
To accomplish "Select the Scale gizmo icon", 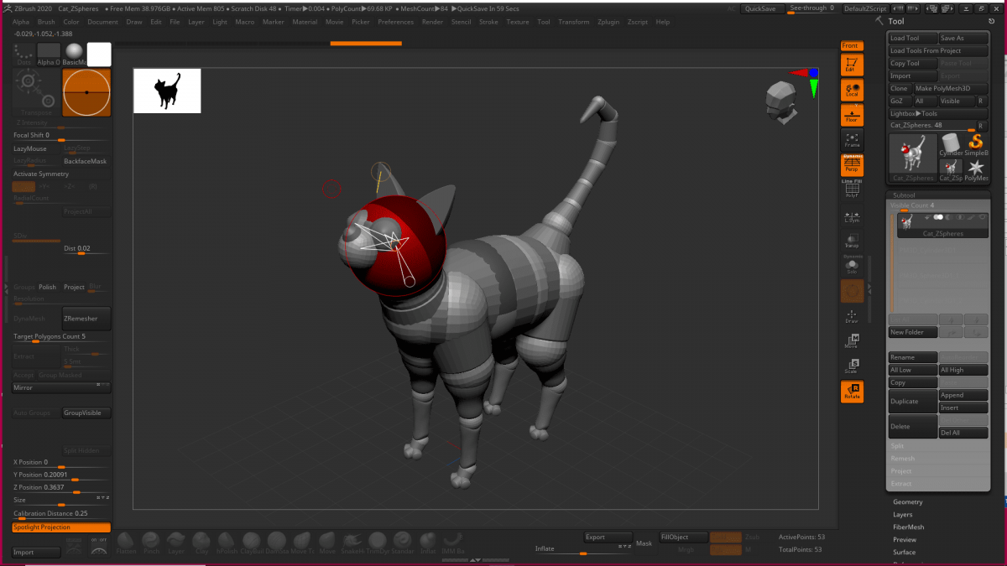I will 852,366.
